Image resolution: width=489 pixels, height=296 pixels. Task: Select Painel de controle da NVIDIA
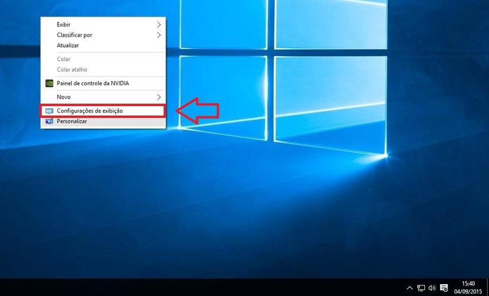[103, 83]
